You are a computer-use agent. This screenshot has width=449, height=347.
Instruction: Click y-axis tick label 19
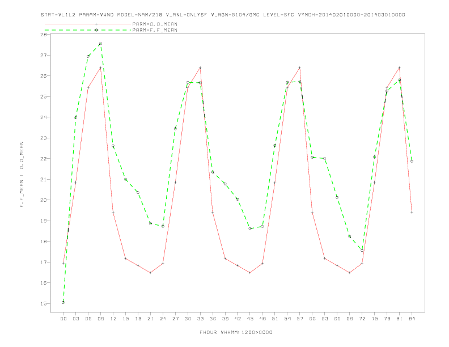44,221
